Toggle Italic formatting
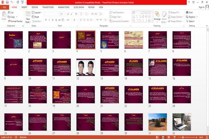This screenshot has height=139, width=209. click(49, 20)
